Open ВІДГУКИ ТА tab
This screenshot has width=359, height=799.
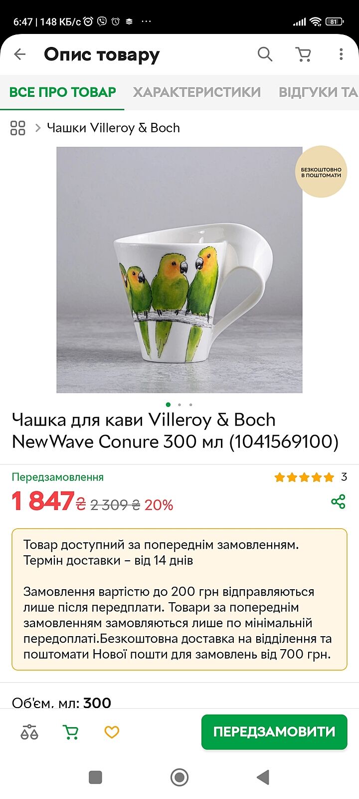click(x=318, y=92)
